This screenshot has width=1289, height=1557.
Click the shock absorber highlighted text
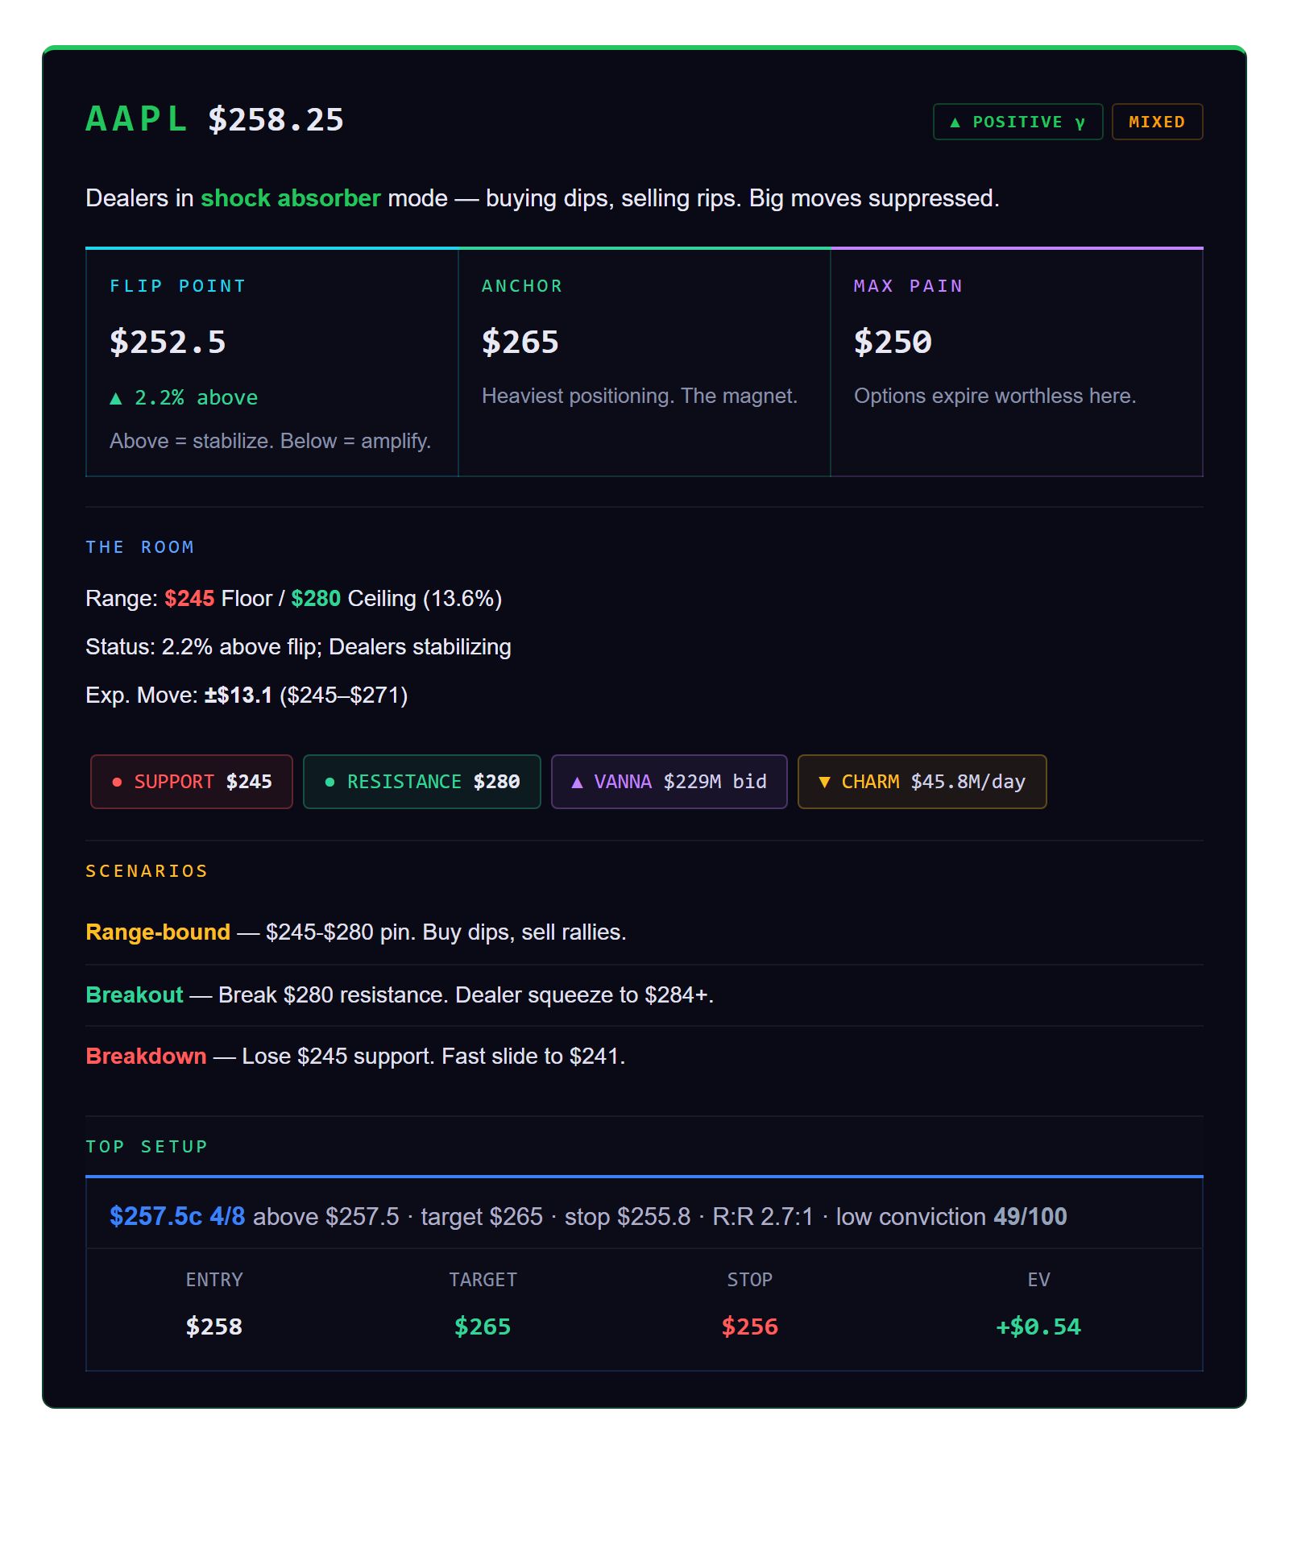[290, 198]
